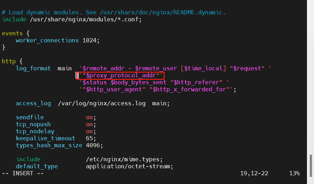Click the value 4096;

[95, 146]
